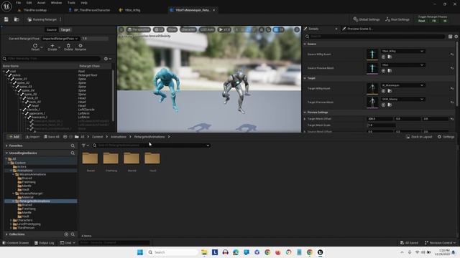The height and width of the screenshot is (258, 460).
Task: Click the viewport playback speed button
Action: coord(224,30)
